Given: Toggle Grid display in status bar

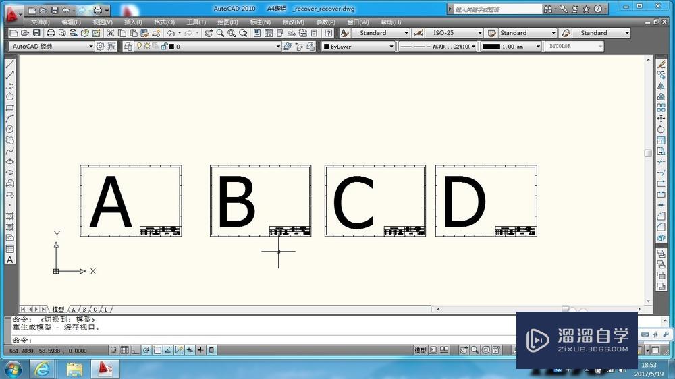Looking at the screenshot, I should pyautogui.click(x=124, y=350).
